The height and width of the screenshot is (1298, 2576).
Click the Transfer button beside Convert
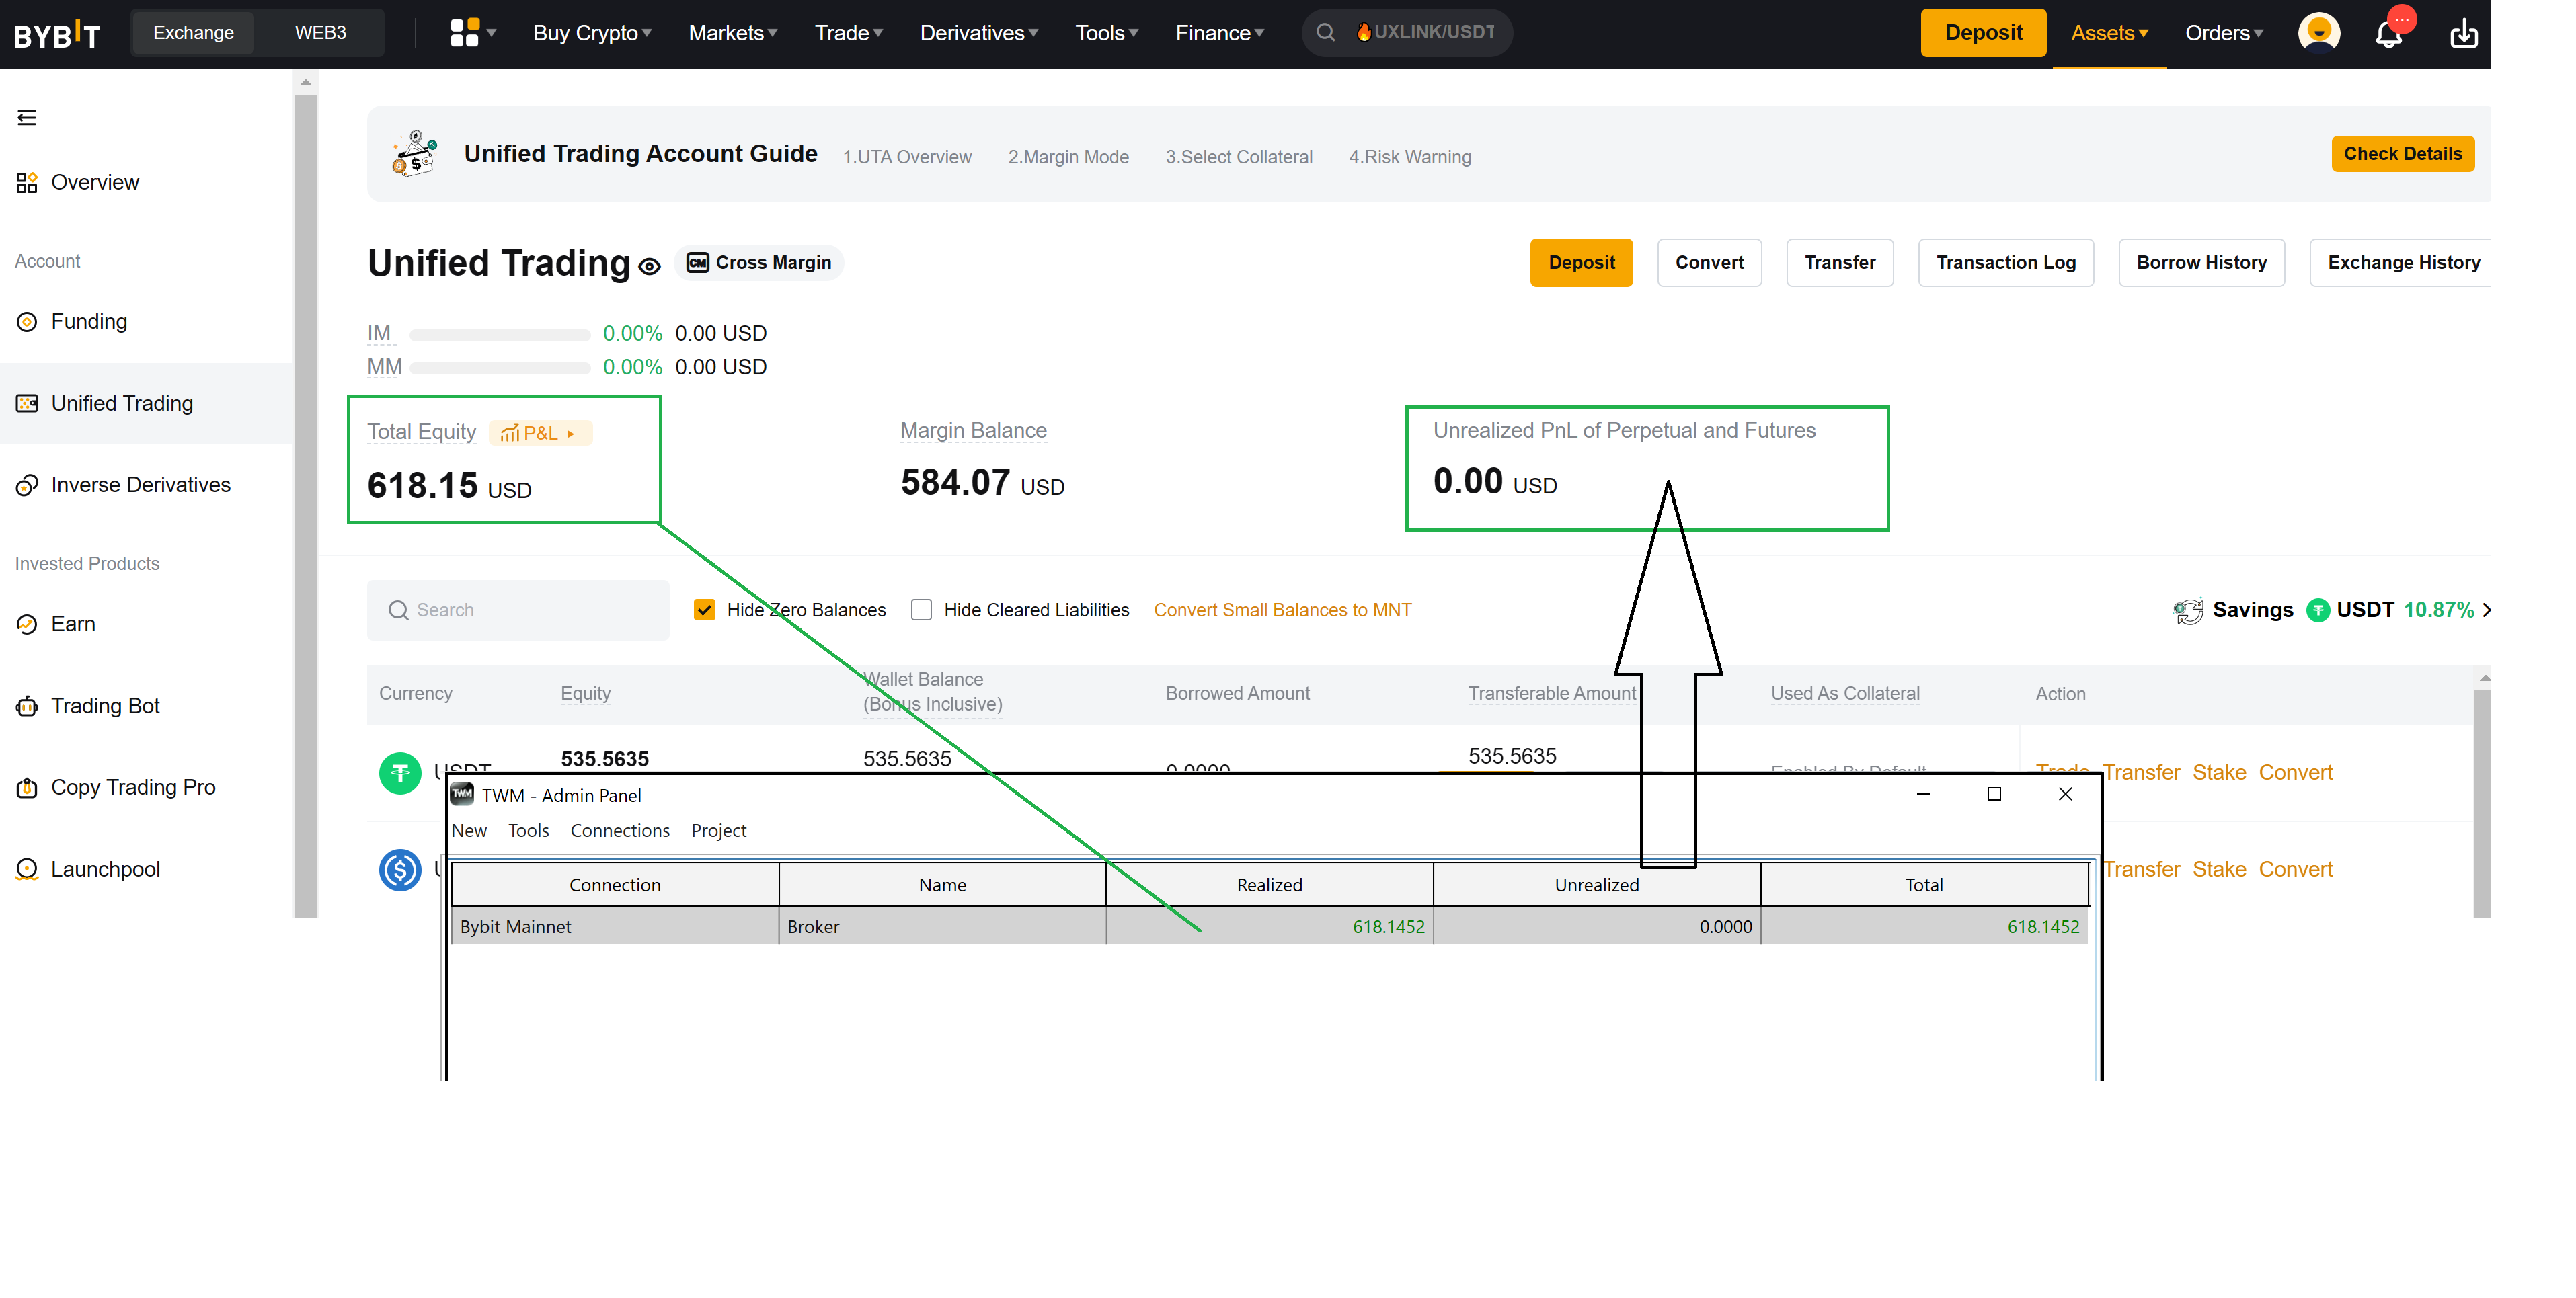1840,263
